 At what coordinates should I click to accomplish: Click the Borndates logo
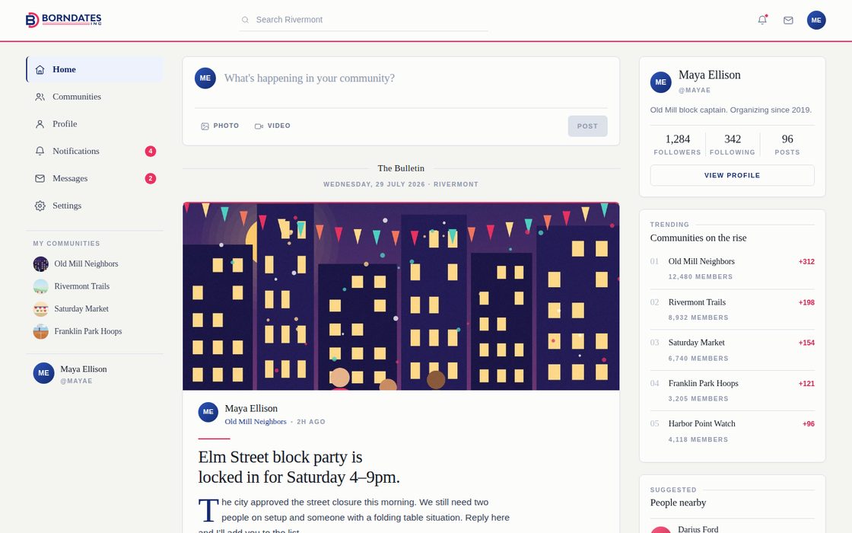coord(64,20)
